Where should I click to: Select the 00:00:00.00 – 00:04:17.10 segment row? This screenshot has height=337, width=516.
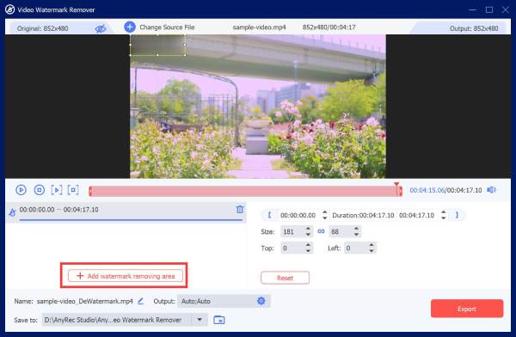(126, 212)
